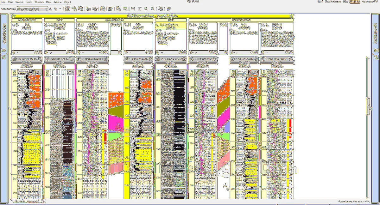Screen dimensions: 380x205
Task: Open the second menu in the menu bar
Action: coord(10,2)
